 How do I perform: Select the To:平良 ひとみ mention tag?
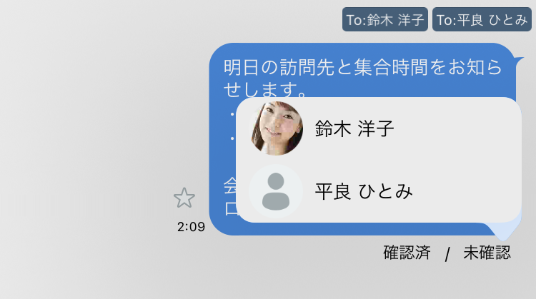482,19
